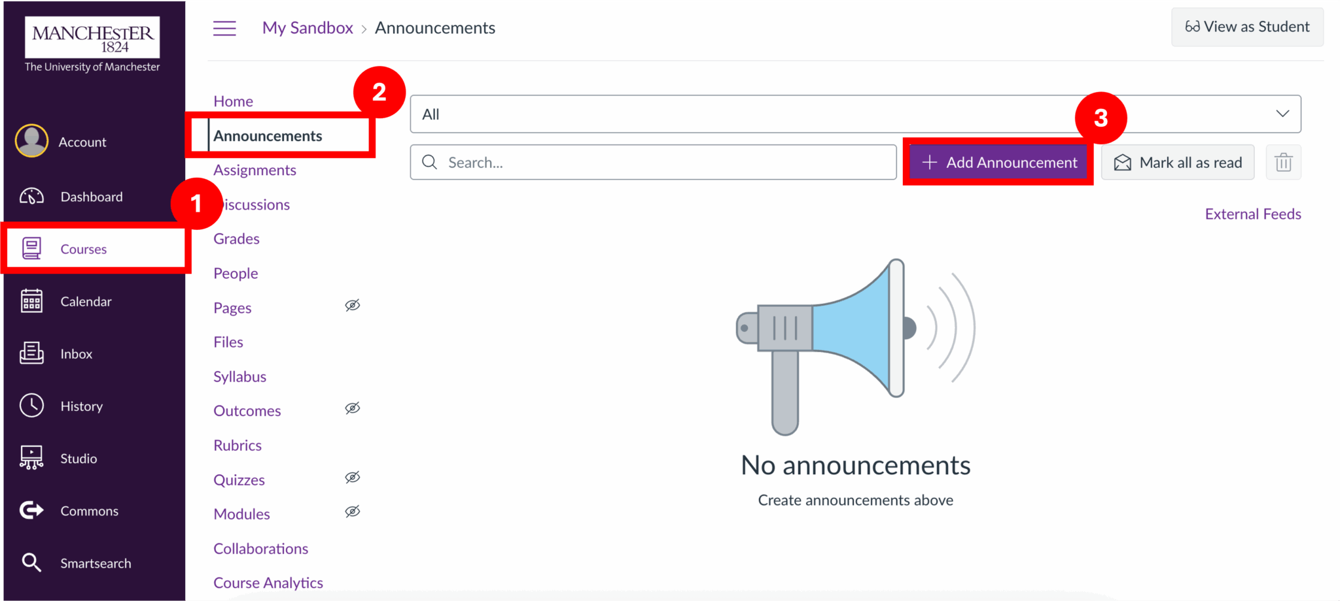Collapse the Outcomes visibility toggle dropdown area
The height and width of the screenshot is (601, 1340).
pyautogui.click(x=352, y=408)
